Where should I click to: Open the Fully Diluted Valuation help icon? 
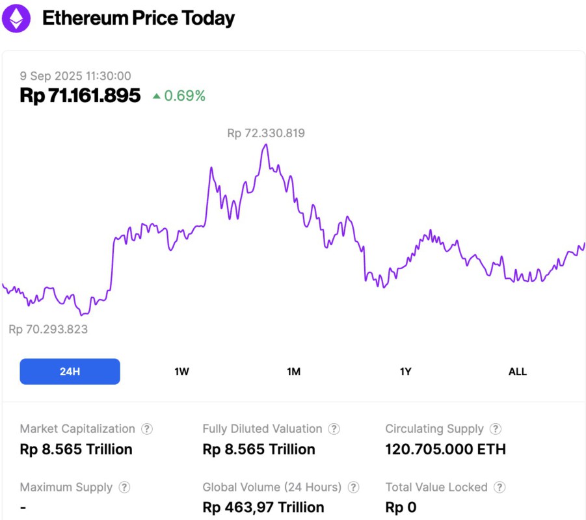coord(334,429)
